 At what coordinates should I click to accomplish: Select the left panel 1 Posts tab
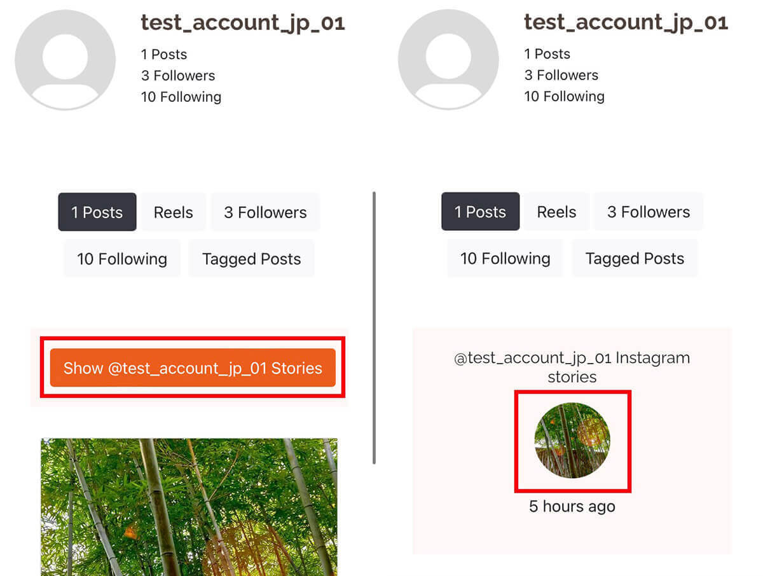point(97,212)
